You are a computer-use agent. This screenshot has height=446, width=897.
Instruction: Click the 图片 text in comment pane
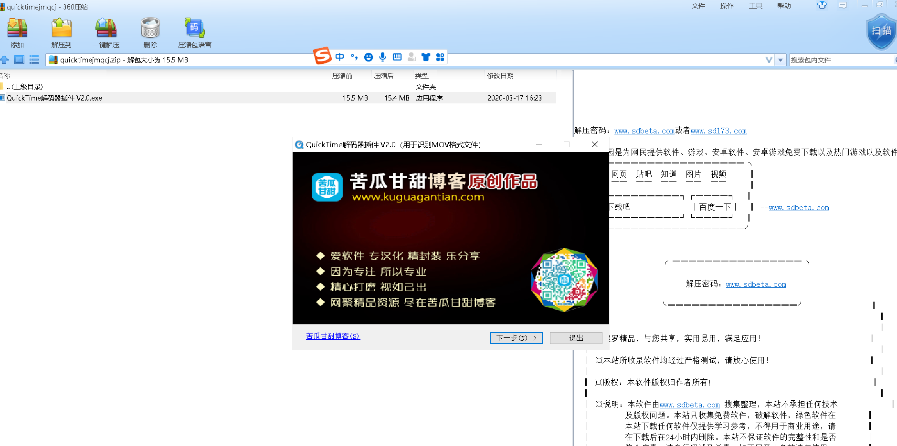(694, 174)
